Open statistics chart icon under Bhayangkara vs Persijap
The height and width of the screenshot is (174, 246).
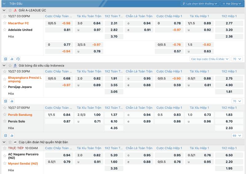click(x=12, y=101)
